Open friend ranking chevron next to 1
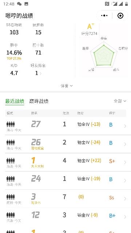Image resolution: width=131 pixels, height=233 pixels. (40, 73)
